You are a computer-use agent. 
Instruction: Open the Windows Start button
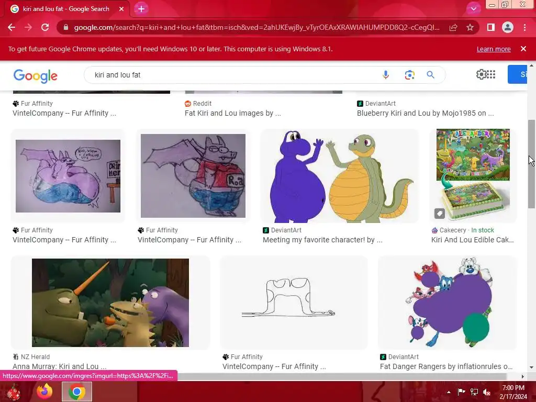[14, 392]
